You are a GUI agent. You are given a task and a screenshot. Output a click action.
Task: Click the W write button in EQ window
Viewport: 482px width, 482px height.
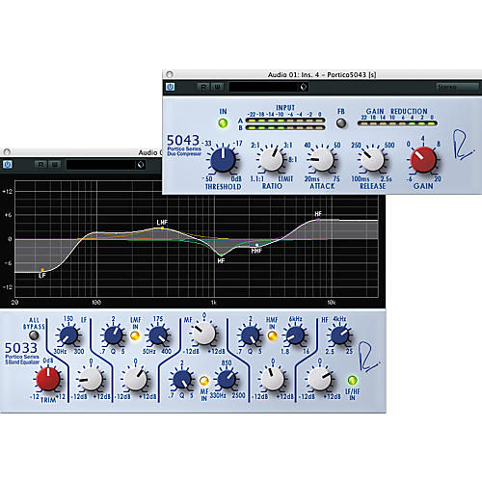(x=55, y=165)
